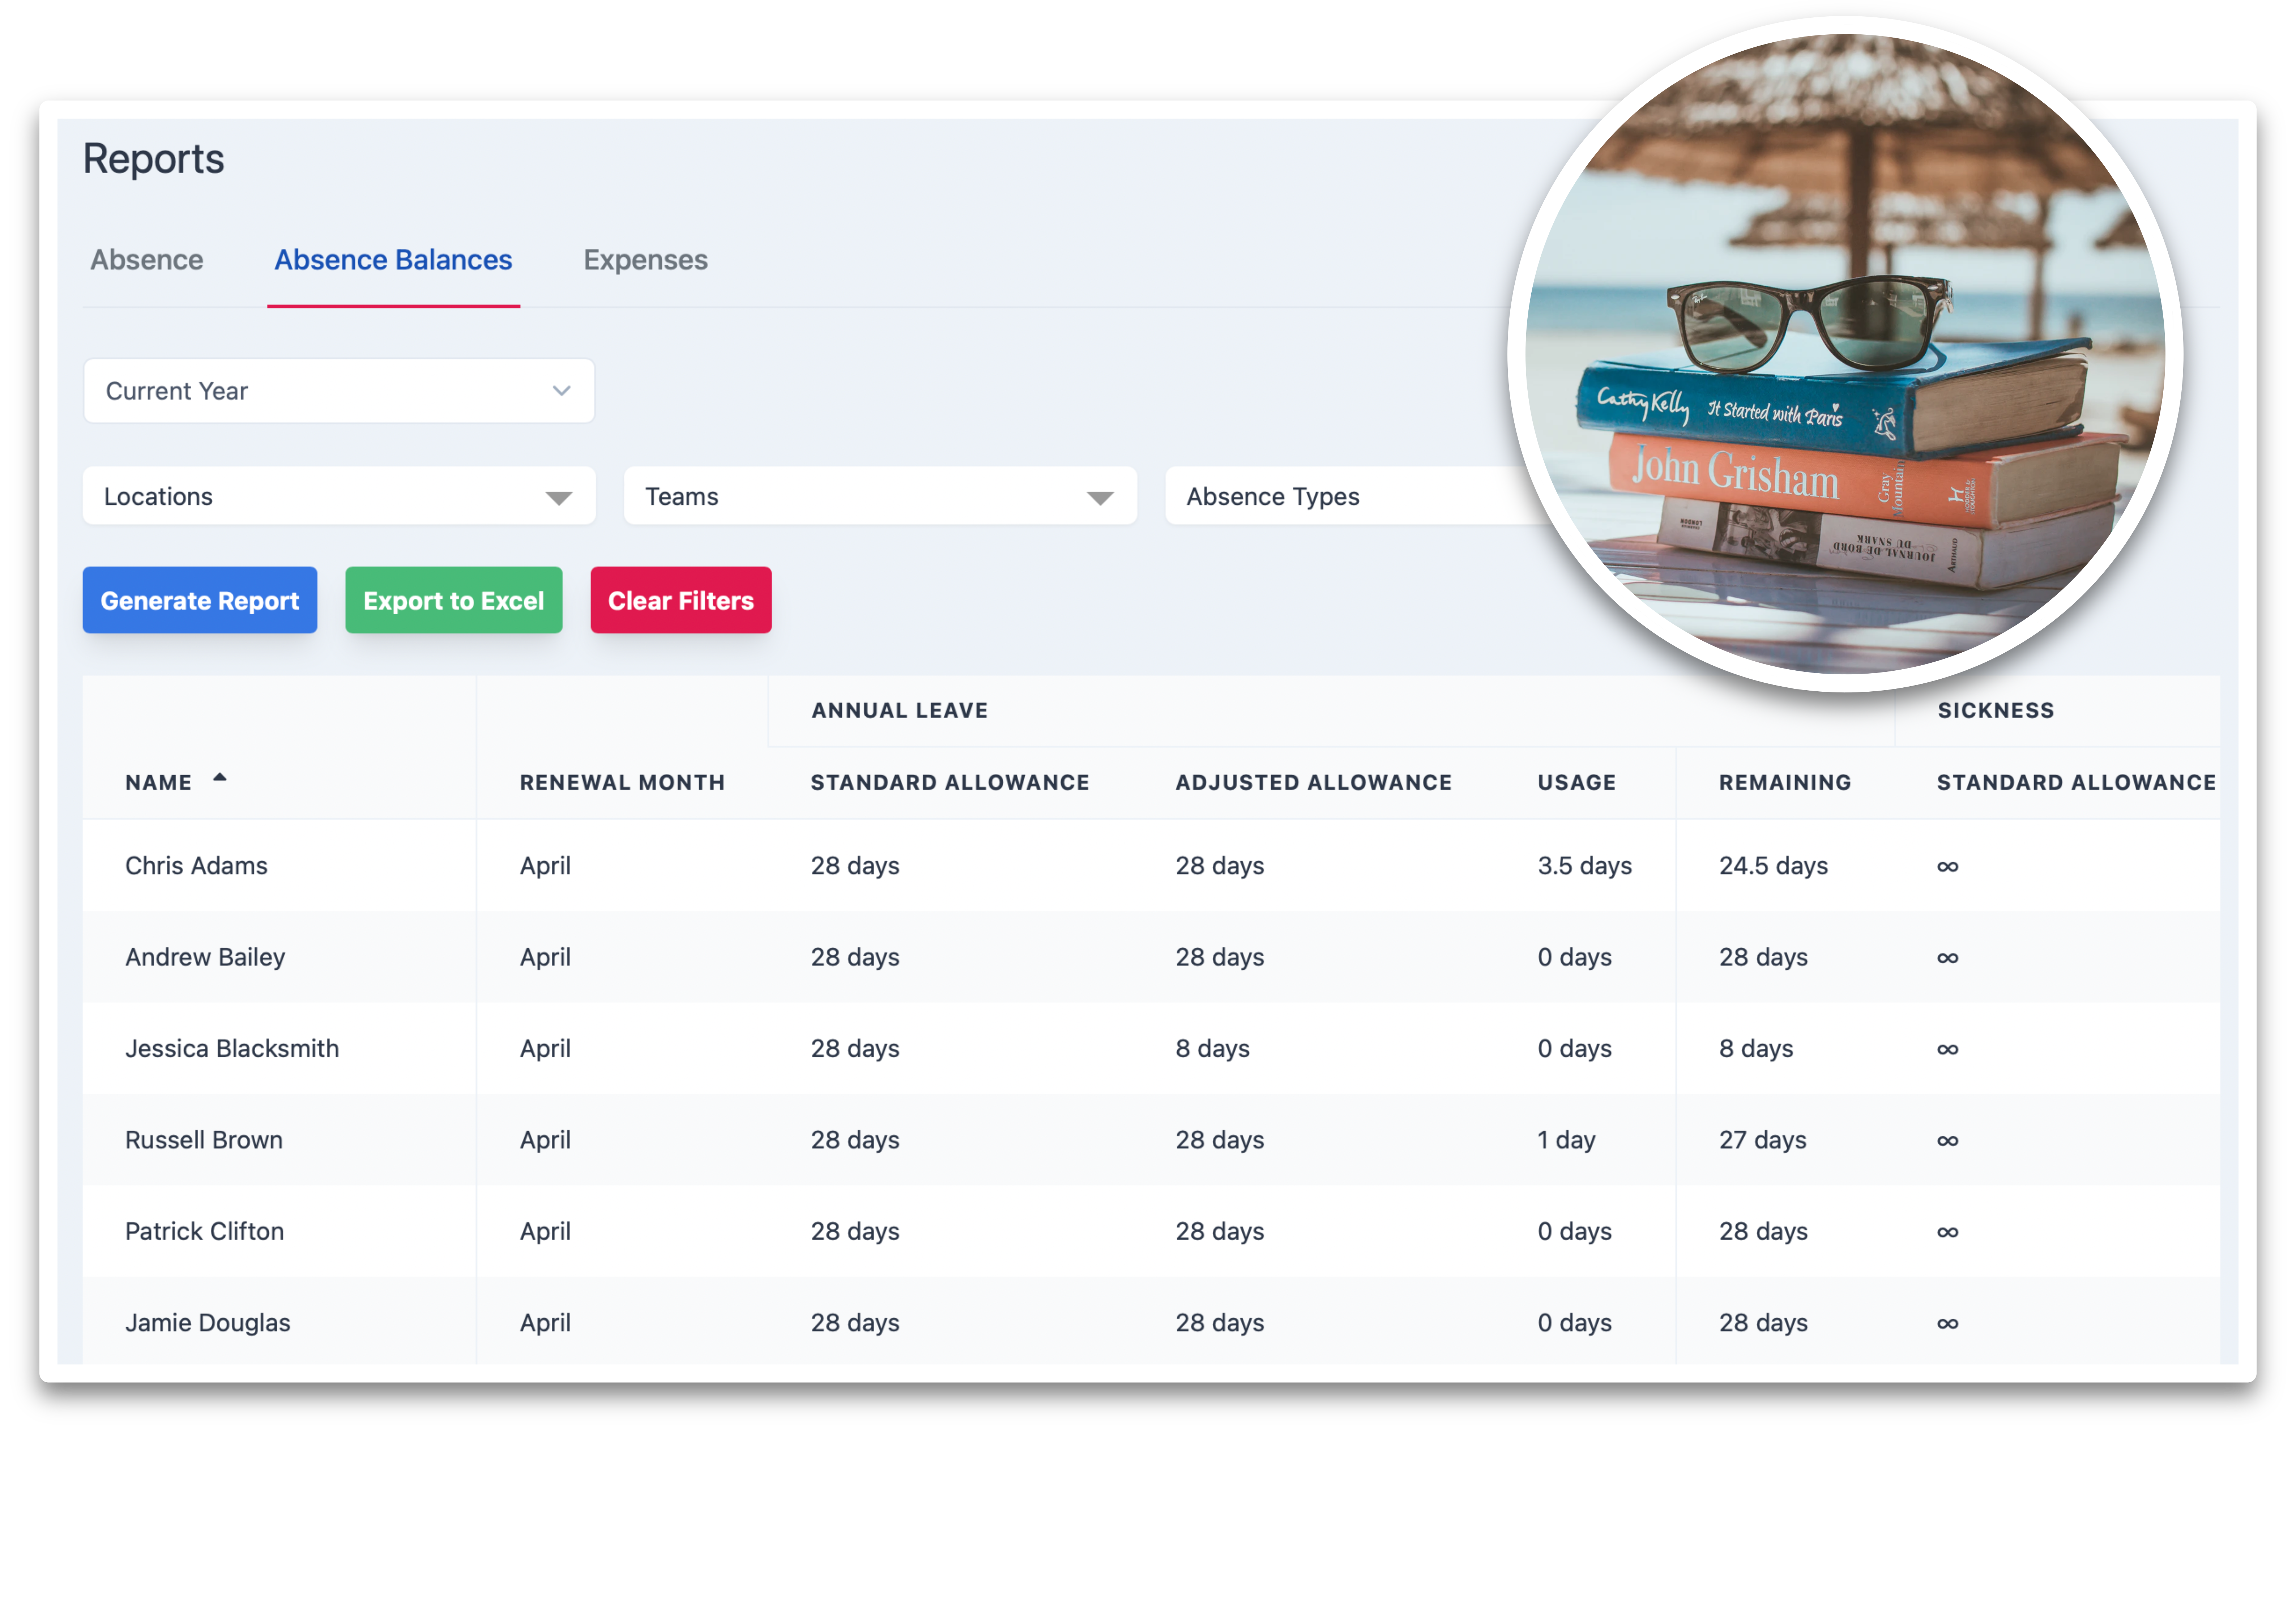Open the Current Year dropdown

coord(339,391)
